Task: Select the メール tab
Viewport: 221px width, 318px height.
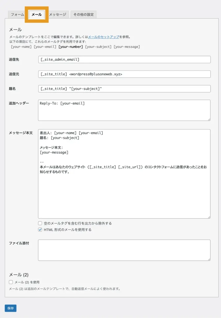Action: (x=37, y=15)
